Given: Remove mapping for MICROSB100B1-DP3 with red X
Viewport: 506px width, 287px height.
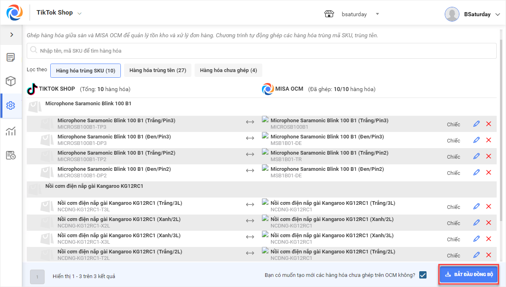Looking at the screenshot, I should click(489, 140).
